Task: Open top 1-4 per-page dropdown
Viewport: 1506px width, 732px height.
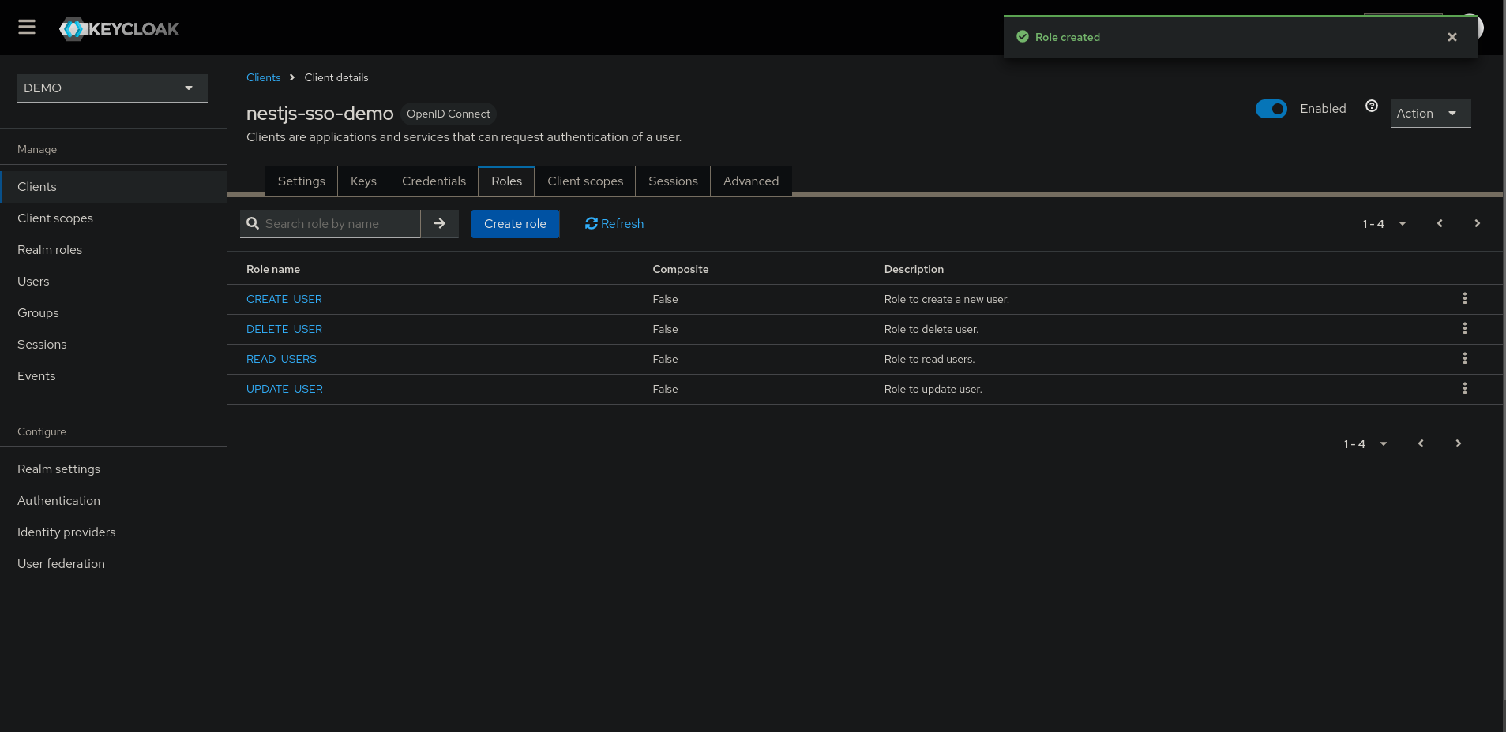Action: (x=1384, y=224)
